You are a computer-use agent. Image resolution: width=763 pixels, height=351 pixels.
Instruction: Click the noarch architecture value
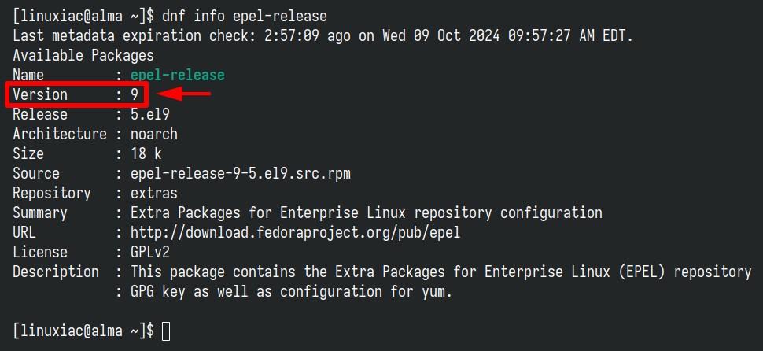pos(153,134)
